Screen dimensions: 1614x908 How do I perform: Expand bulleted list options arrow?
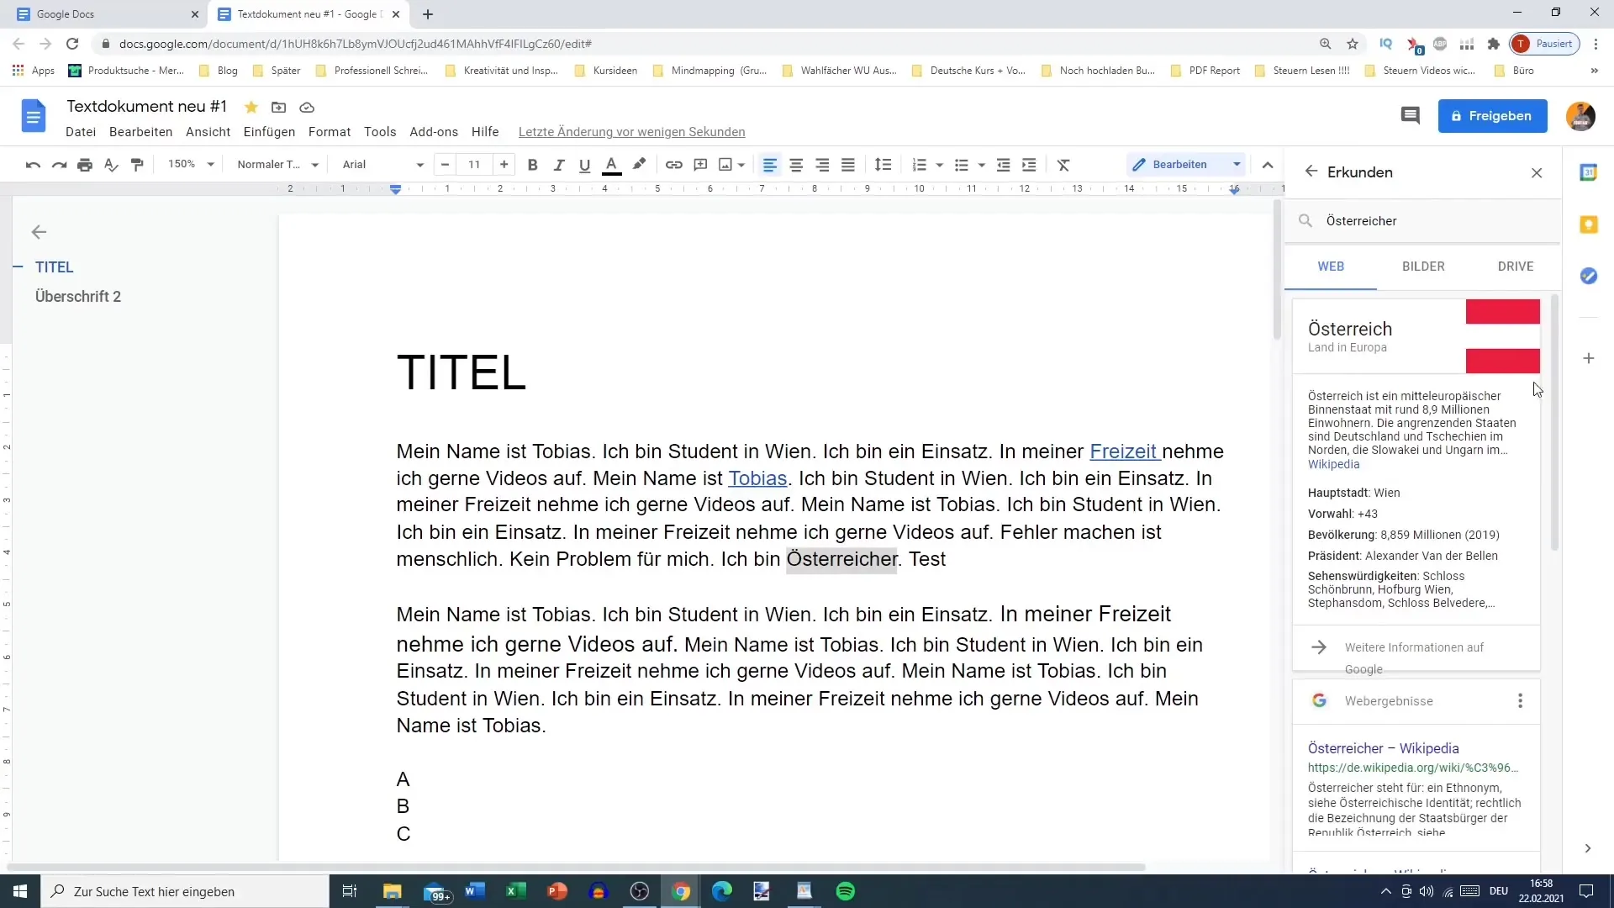982,165
